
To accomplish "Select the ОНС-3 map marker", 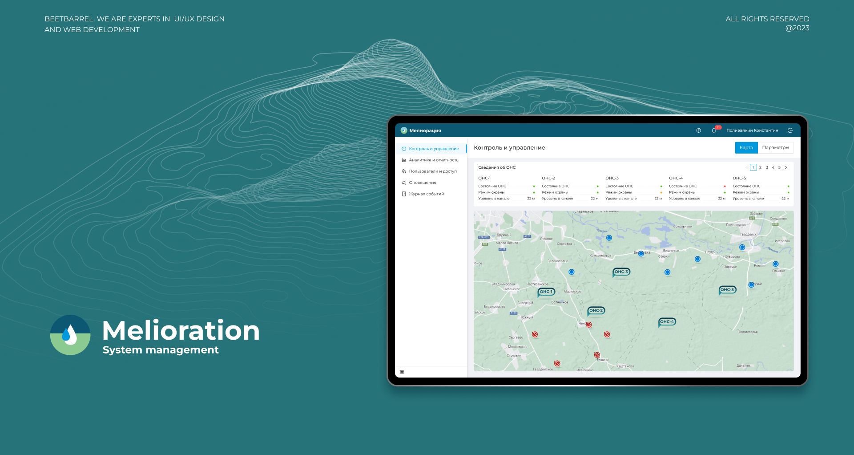I will click(621, 272).
